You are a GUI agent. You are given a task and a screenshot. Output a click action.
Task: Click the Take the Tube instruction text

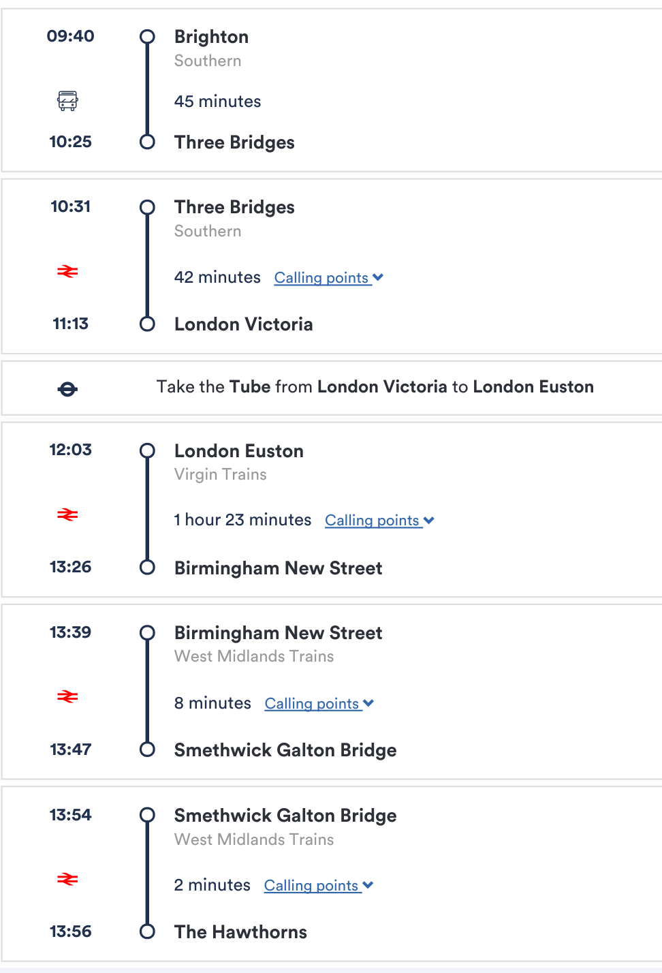tap(375, 387)
